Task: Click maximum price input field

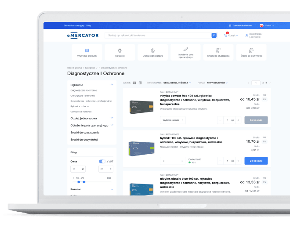Action: (106, 169)
